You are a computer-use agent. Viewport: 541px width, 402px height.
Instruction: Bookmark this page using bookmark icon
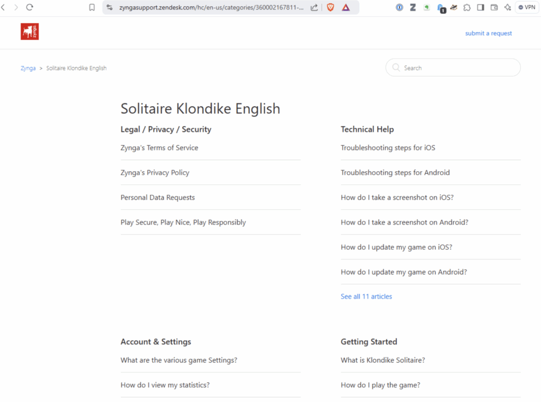click(x=92, y=7)
